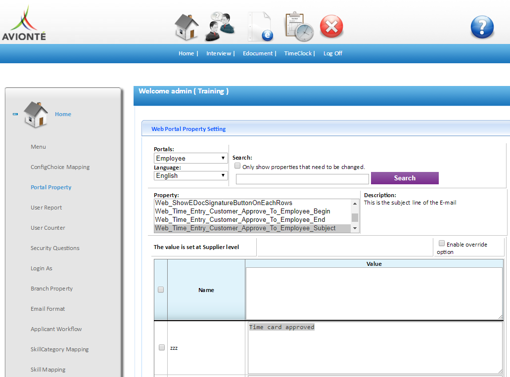The height and width of the screenshot is (377, 510).
Task: Click the property list scroll up arrow
Action: [355, 204]
